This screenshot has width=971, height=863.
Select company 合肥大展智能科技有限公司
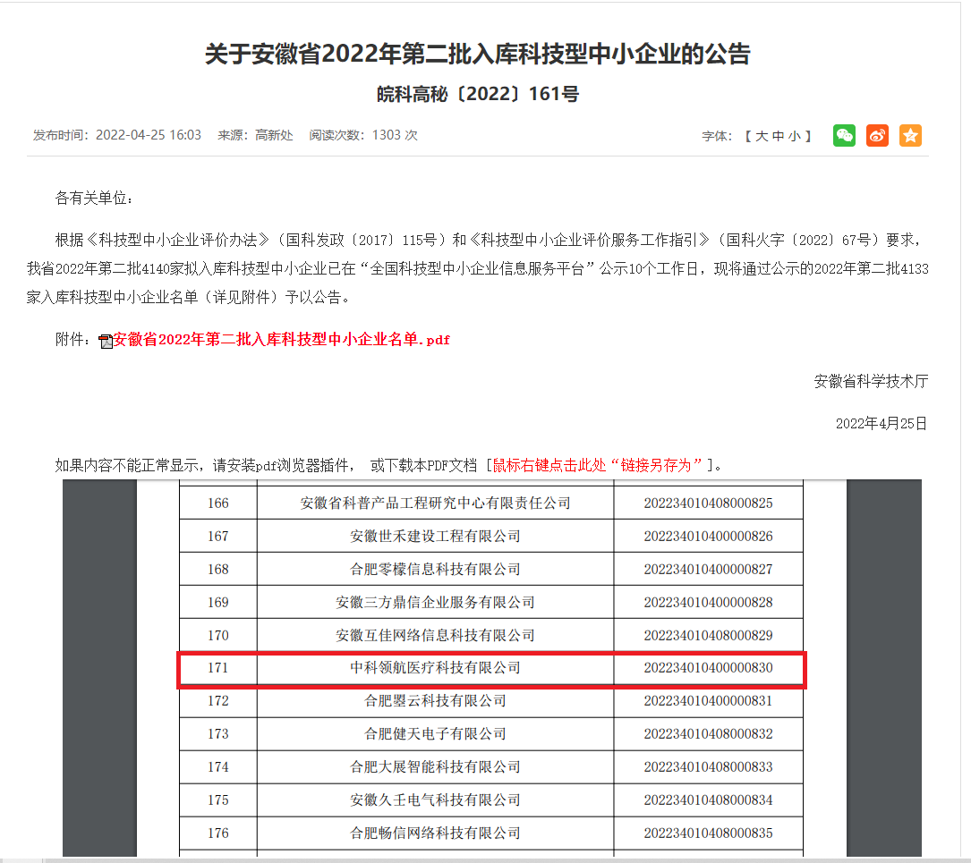(435, 767)
